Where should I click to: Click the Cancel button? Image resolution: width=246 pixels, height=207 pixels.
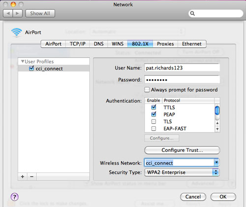coord(193,197)
